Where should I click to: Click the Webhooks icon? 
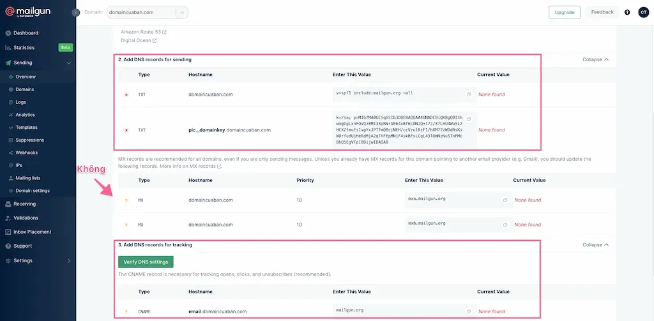[x=11, y=153]
